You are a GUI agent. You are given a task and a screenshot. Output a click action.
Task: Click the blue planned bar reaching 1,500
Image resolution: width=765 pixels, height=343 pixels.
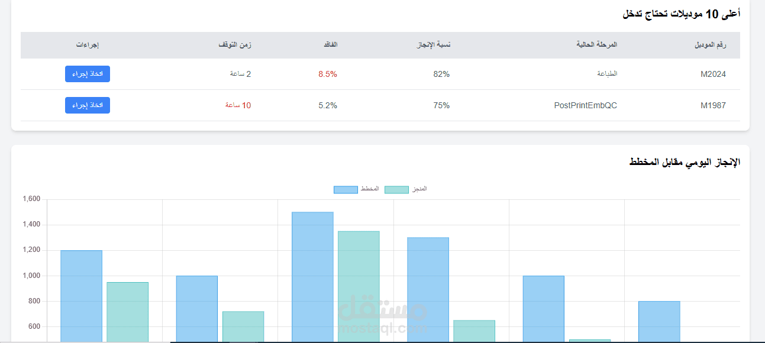tap(312, 277)
